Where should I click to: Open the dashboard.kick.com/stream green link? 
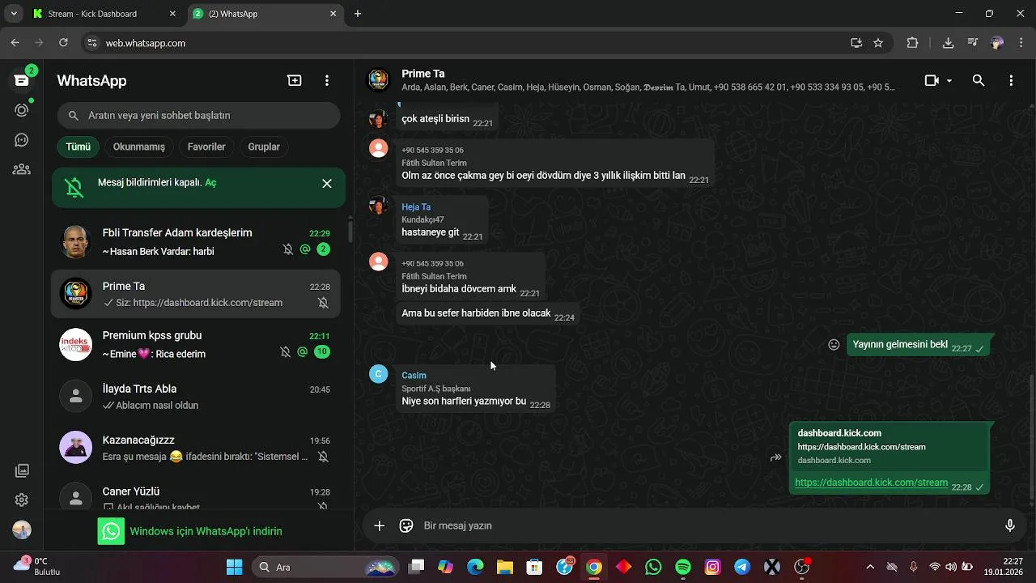(871, 483)
